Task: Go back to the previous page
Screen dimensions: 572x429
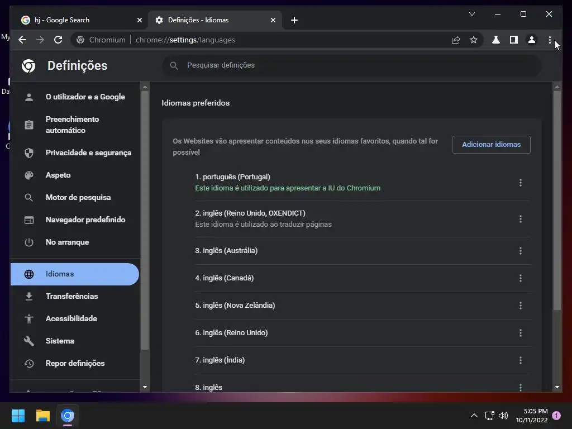Action: 22,40
